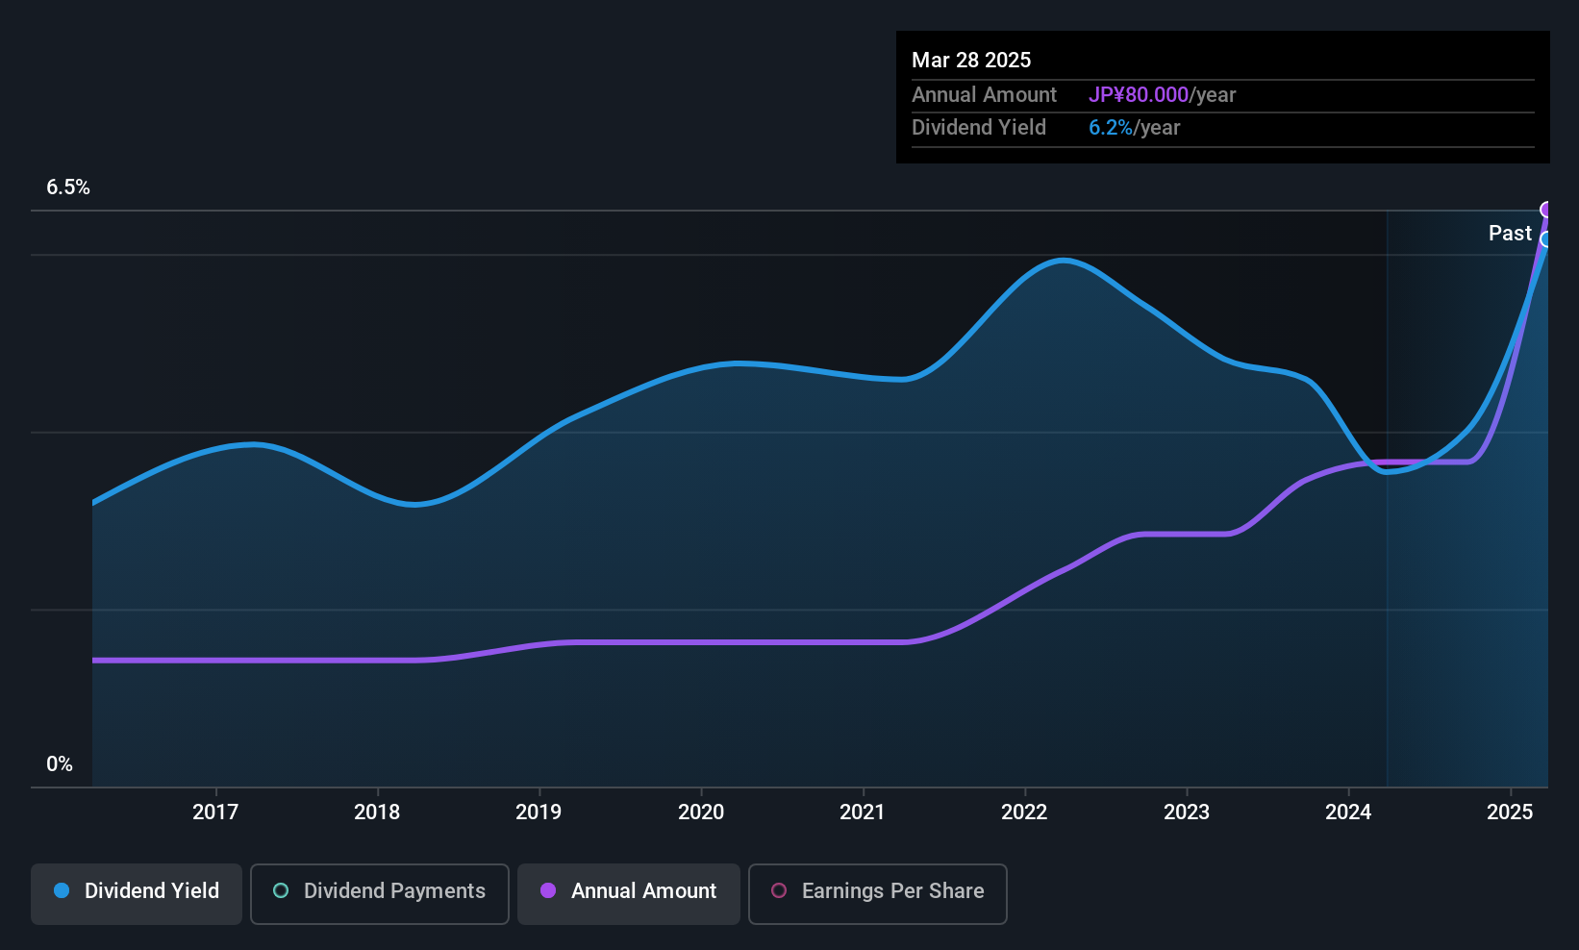Click the 2022 x-axis label
This screenshot has width=1579, height=950.
tap(1024, 812)
